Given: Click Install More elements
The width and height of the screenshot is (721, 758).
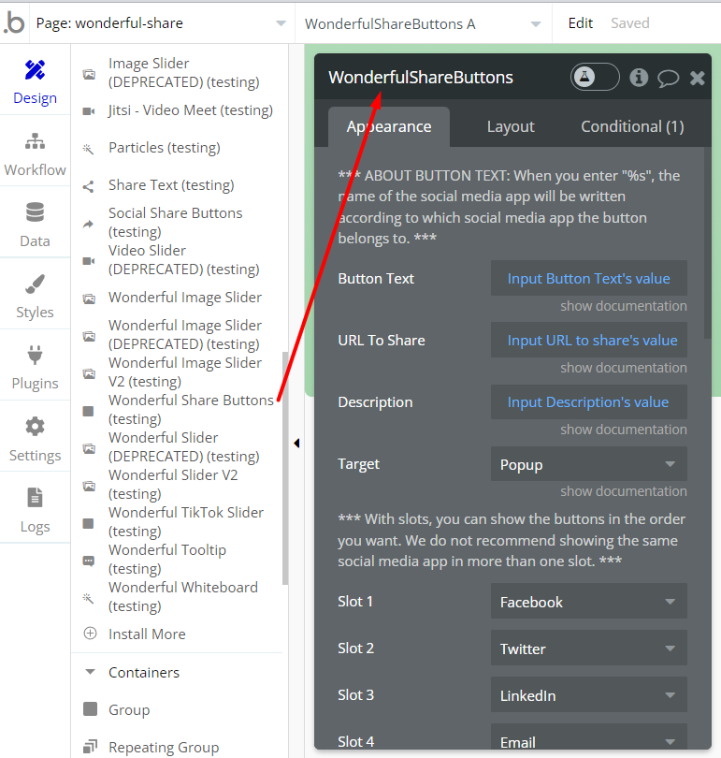Looking at the screenshot, I should click(x=147, y=634).
